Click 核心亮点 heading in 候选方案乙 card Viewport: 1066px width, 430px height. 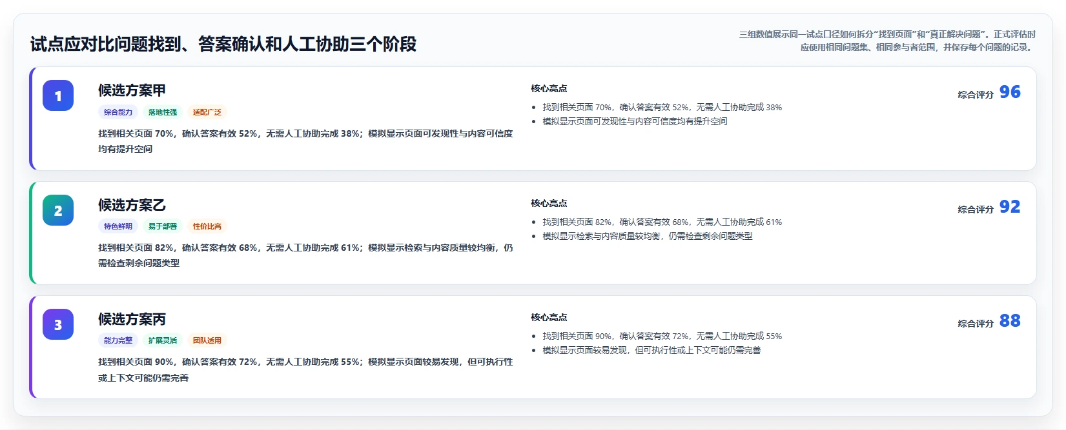click(x=549, y=203)
